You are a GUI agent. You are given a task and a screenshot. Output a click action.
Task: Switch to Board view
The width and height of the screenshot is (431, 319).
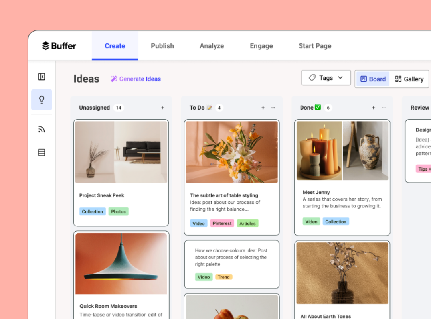(x=372, y=79)
